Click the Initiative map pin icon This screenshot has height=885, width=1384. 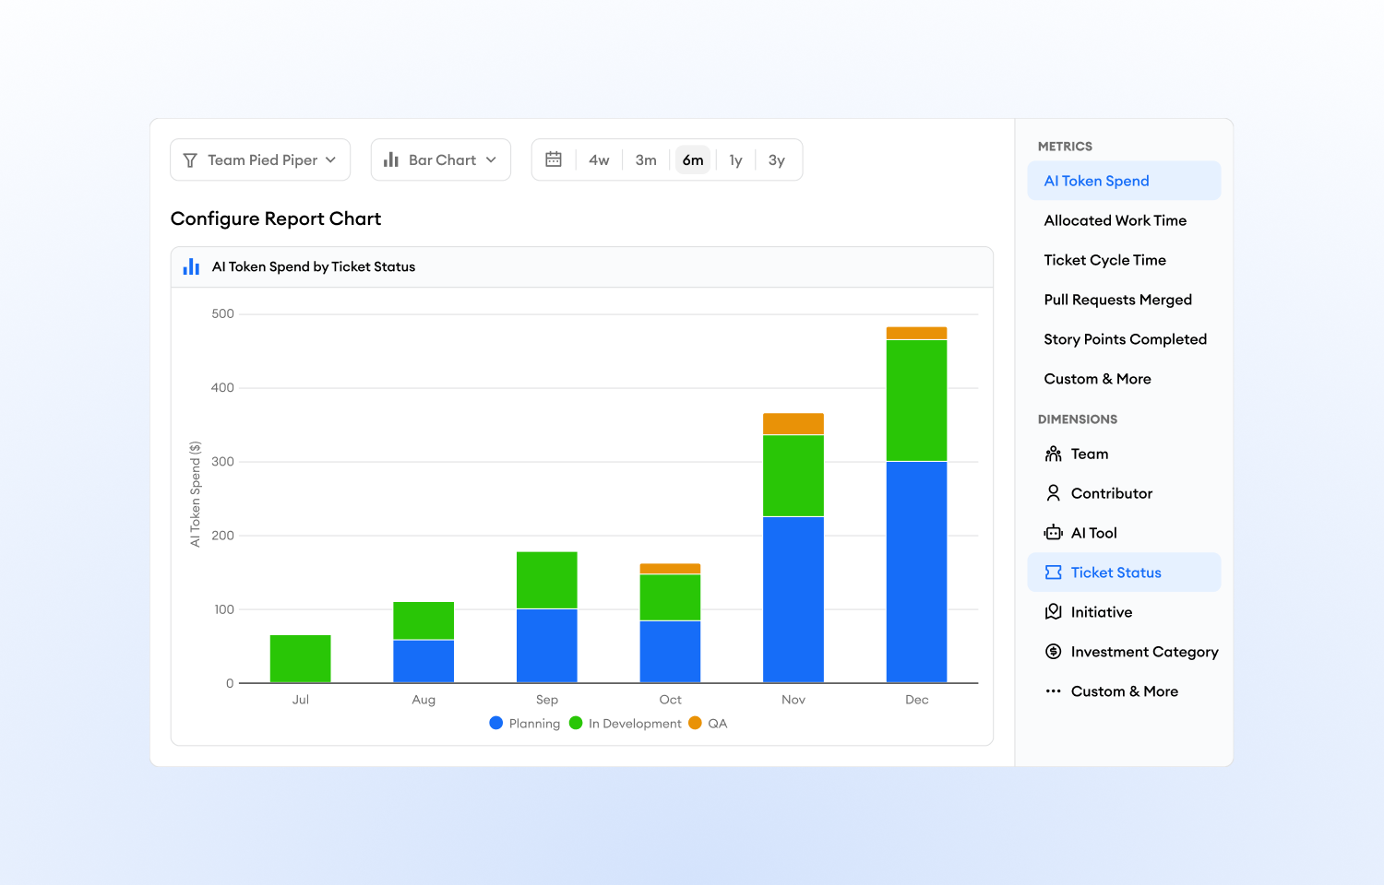pyautogui.click(x=1054, y=612)
